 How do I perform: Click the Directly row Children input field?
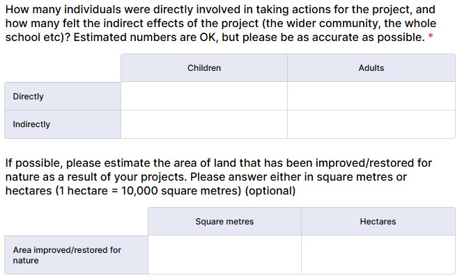(204, 97)
